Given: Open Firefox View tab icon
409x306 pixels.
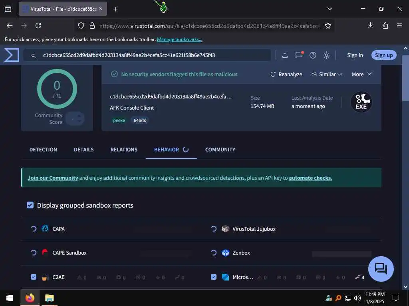Looking at the screenshot, I should 8,9.
